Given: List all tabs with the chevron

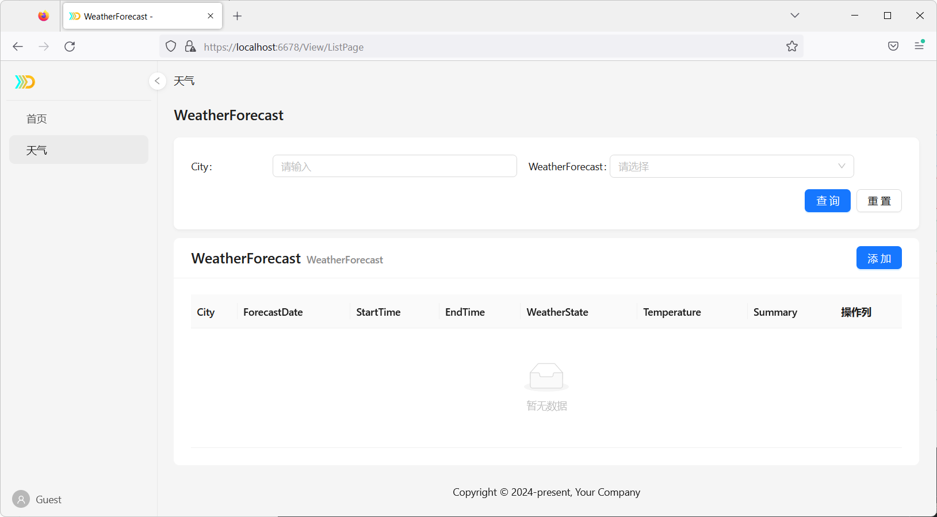Looking at the screenshot, I should click(795, 16).
